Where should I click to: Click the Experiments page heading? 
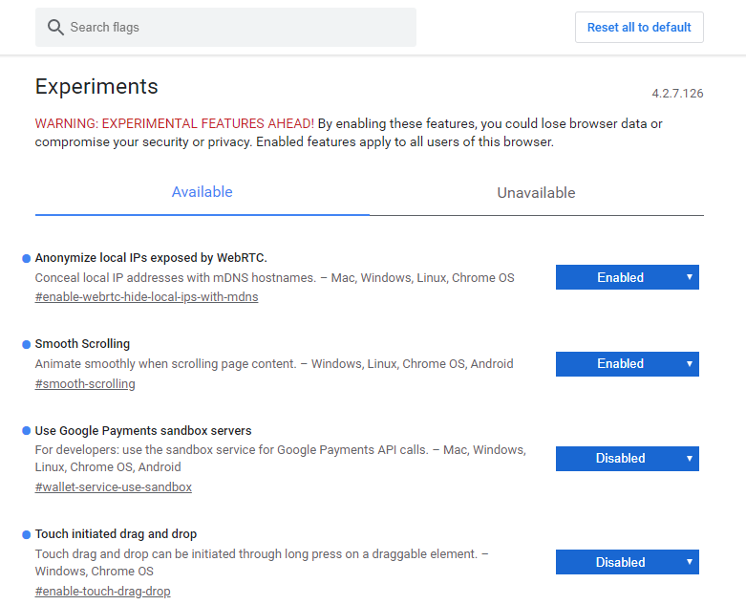click(96, 87)
